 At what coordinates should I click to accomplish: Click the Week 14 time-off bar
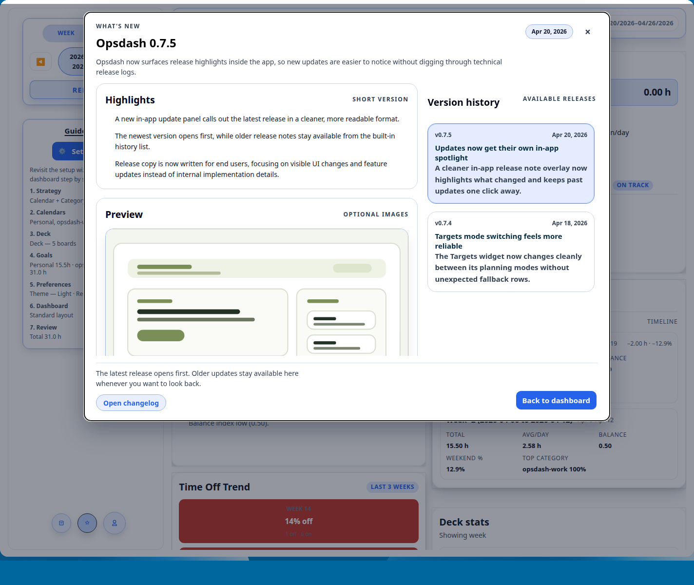point(299,521)
